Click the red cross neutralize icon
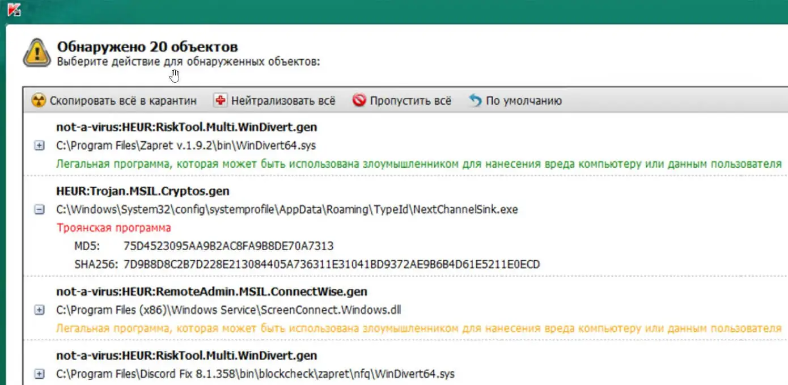Viewport: 788px width, 385px height. pyautogui.click(x=221, y=101)
